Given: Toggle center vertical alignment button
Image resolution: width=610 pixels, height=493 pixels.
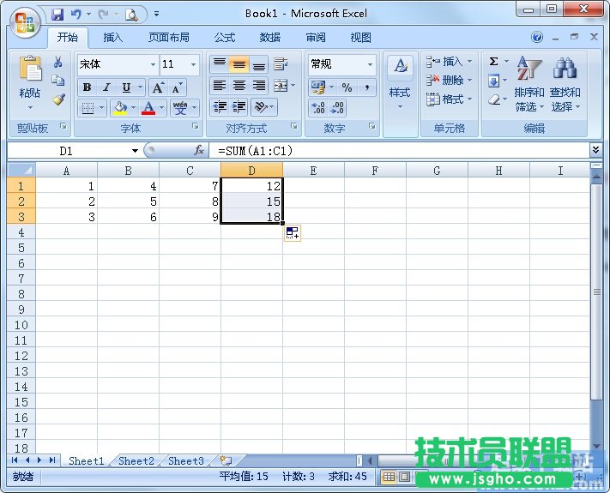Looking at the screenshot, I should pyautogui.click(x=239, y=64).
